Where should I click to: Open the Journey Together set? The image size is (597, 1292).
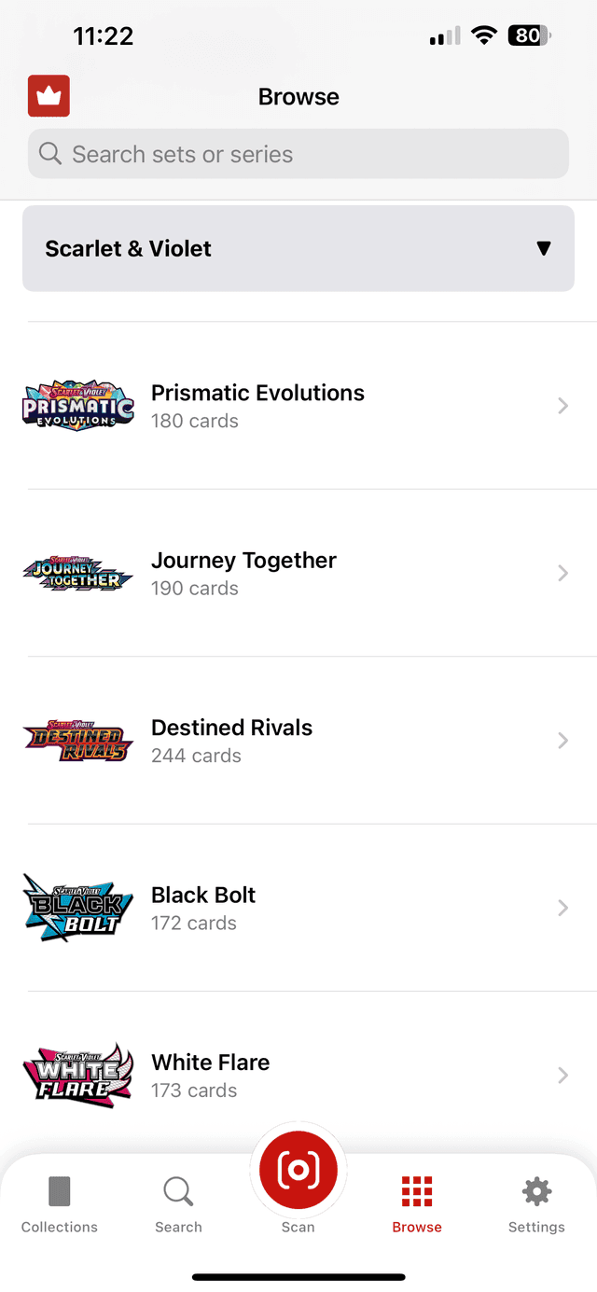[243, 573]
